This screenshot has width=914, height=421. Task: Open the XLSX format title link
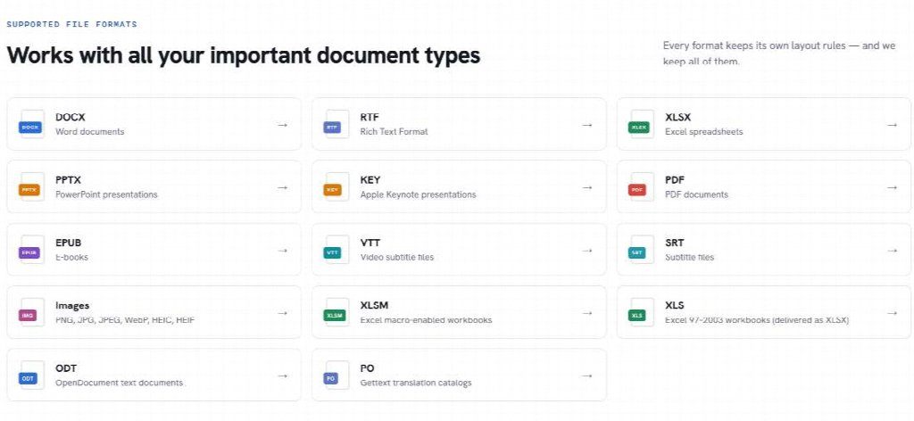(x=678, y=117)
